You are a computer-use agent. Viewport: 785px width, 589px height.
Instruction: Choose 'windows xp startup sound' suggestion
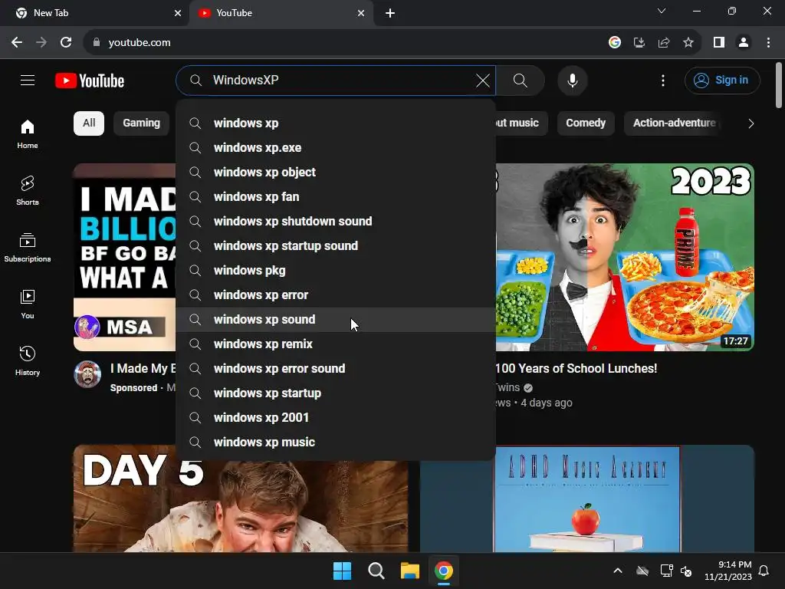pyautogui.click(x=336, y=246)
